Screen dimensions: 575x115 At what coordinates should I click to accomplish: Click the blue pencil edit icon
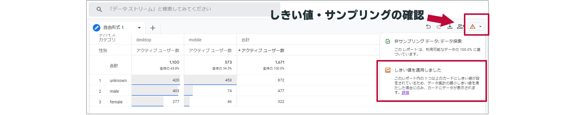tap(96, 28)
